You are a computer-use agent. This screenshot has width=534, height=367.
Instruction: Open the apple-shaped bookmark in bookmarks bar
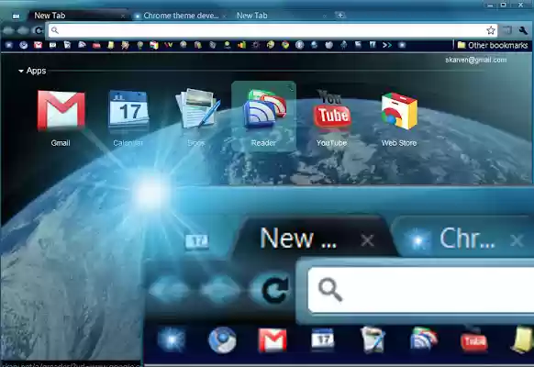(329, 45)
